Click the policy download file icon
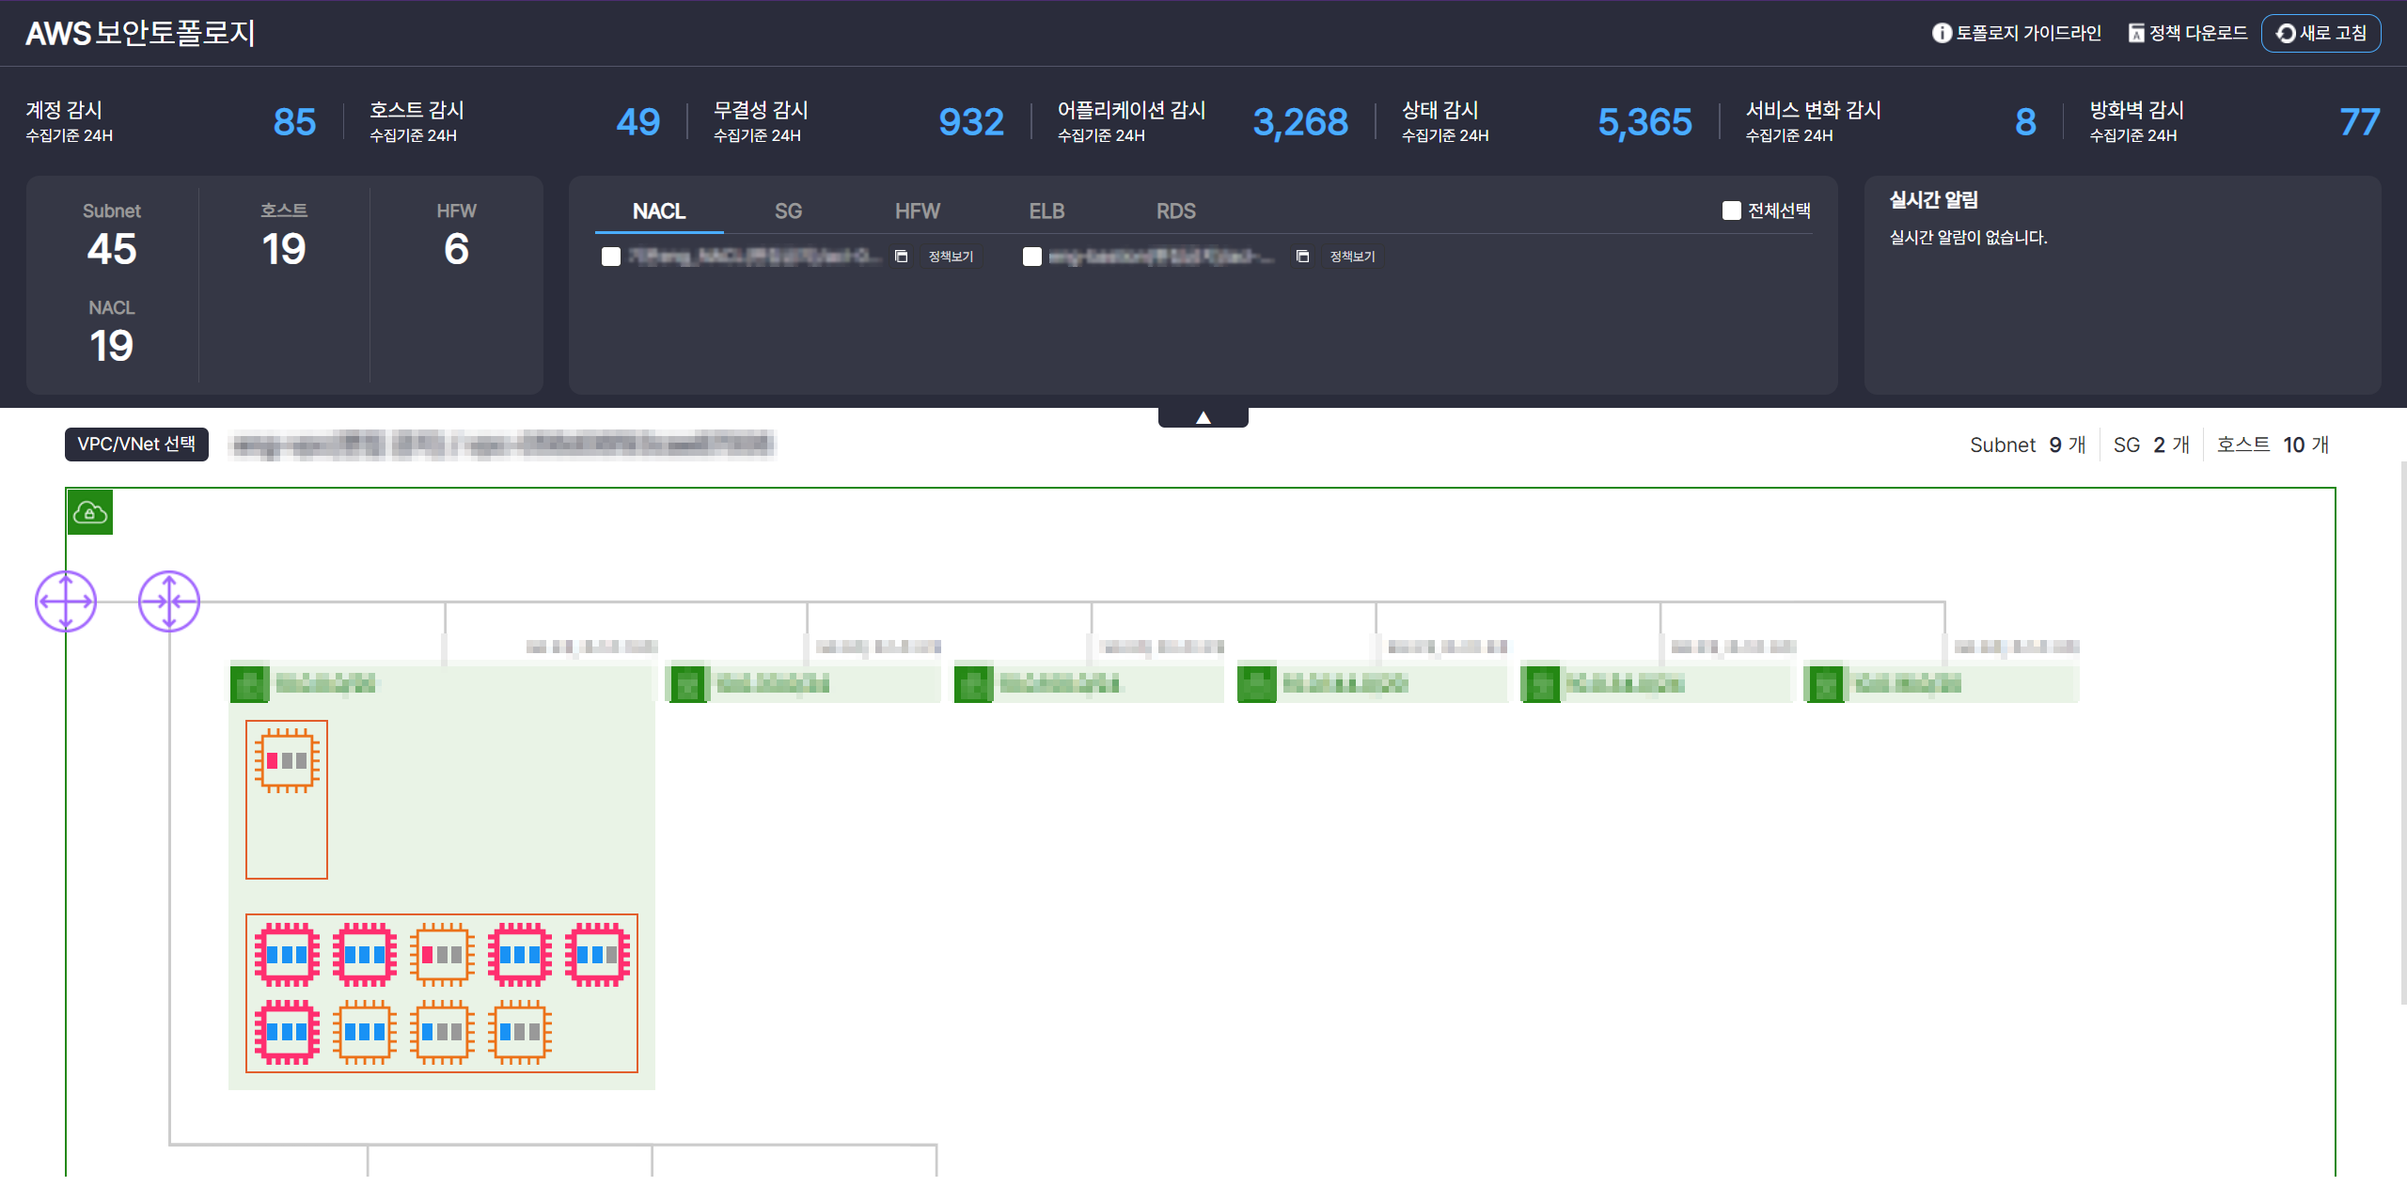2407x1186 pixels. [x=2136, y=33]
